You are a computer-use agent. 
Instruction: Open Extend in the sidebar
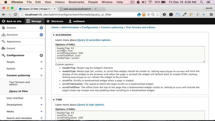coord(11,48)
